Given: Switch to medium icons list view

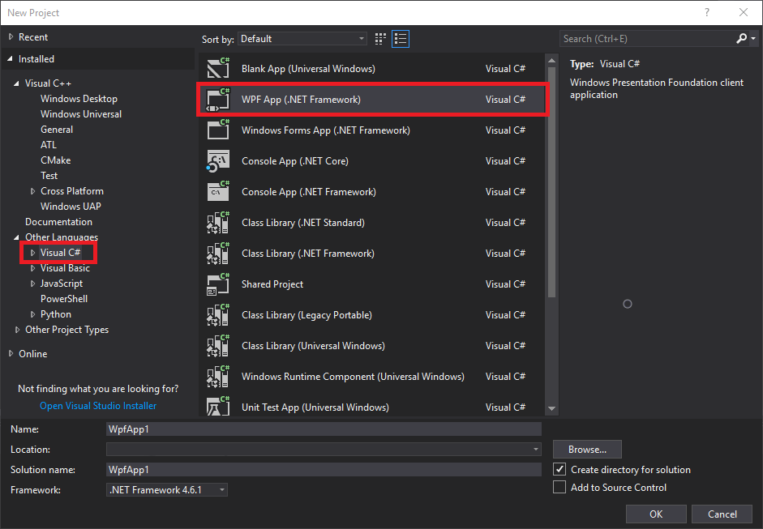Looking at the screenshot, I should [401, 39].
